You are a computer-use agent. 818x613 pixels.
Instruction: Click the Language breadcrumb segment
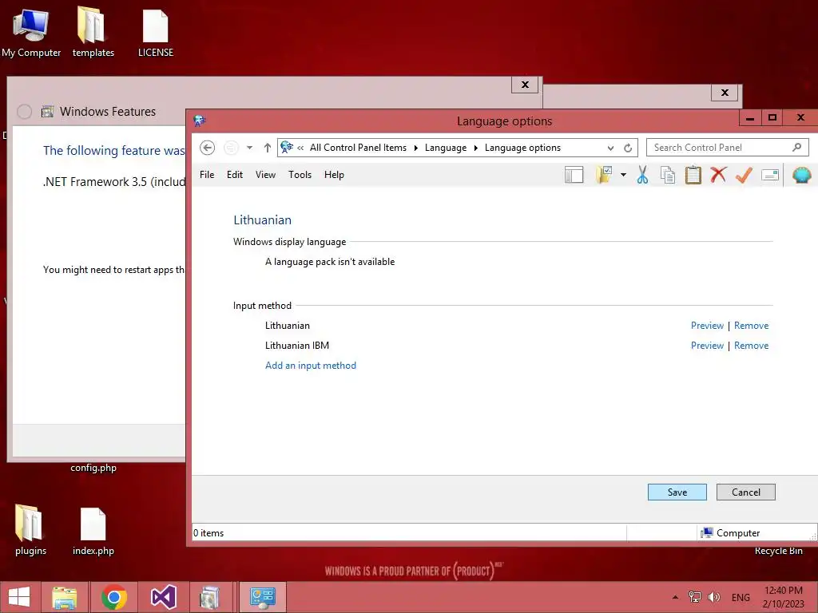pos(446,148)
